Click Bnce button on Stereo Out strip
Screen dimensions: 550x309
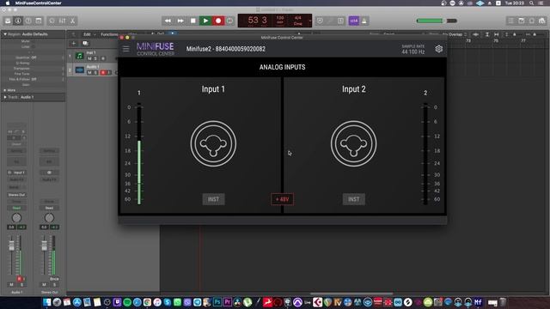54,279
